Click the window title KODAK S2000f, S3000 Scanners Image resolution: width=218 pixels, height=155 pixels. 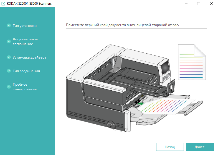29,4
